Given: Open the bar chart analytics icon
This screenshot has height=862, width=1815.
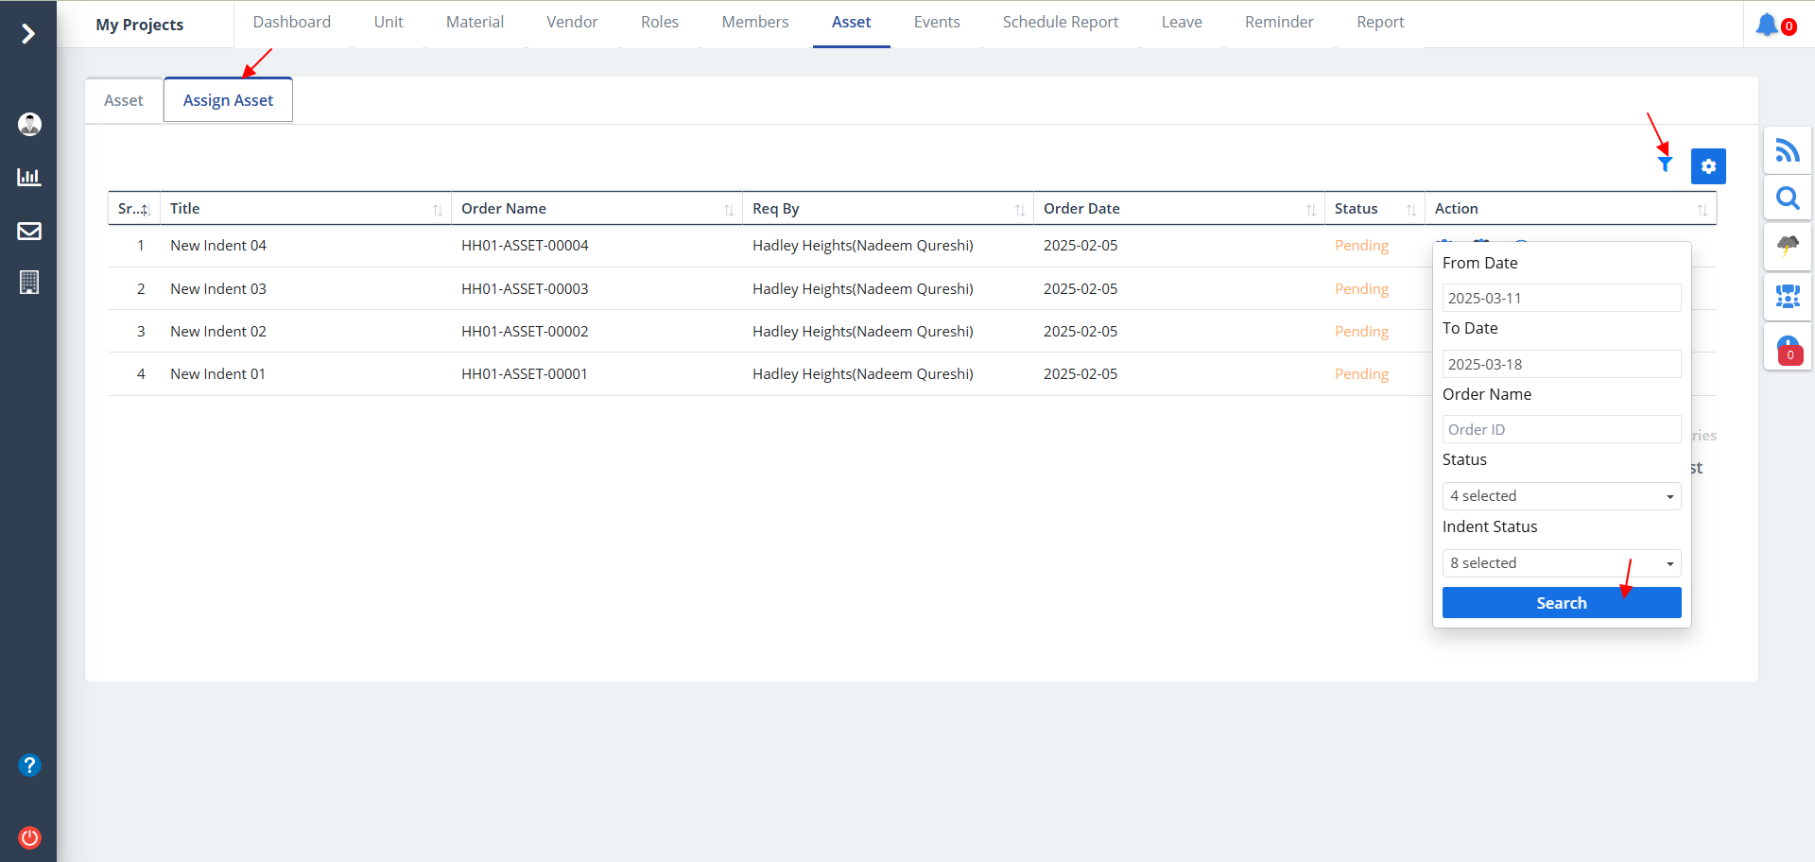Looking at the screenshot, I should 29,177.
